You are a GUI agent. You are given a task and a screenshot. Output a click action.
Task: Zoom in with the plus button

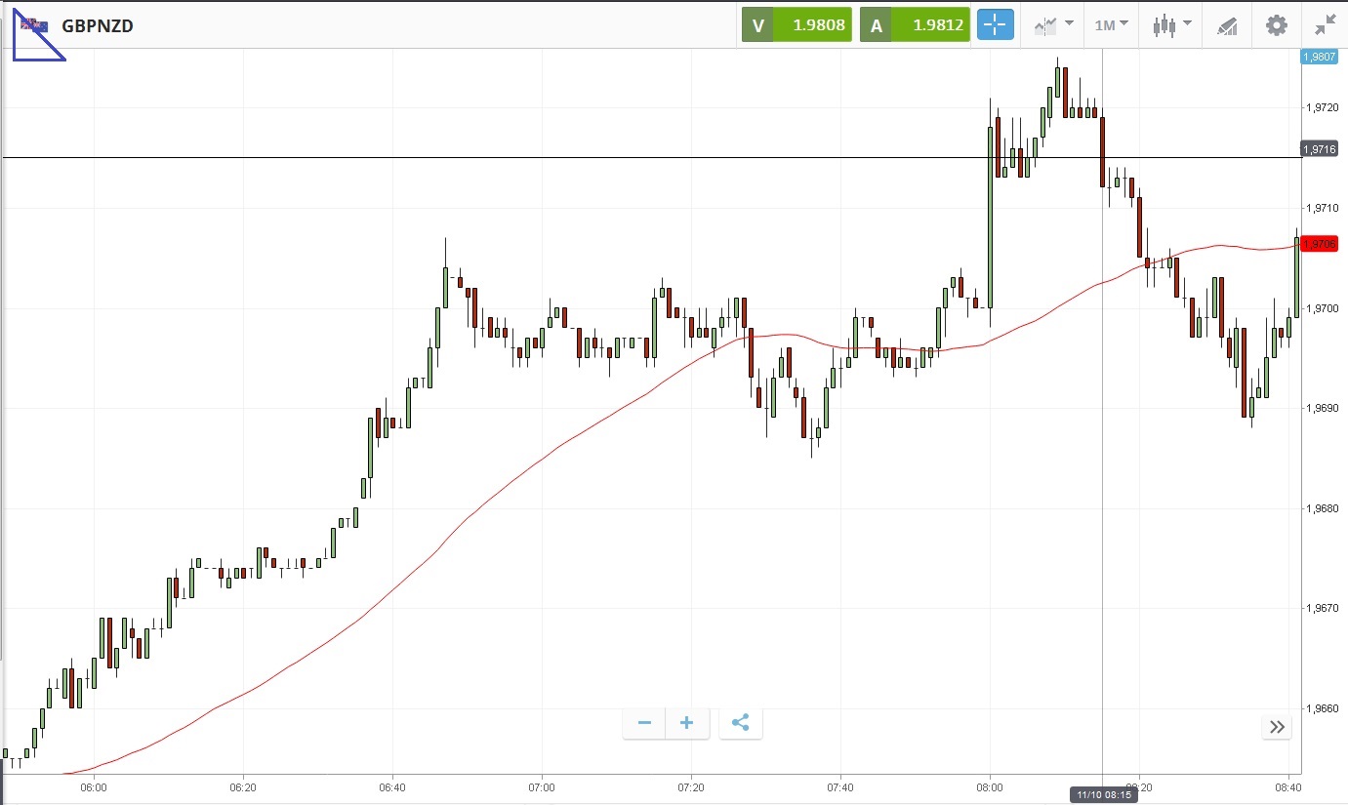(687, 723)
